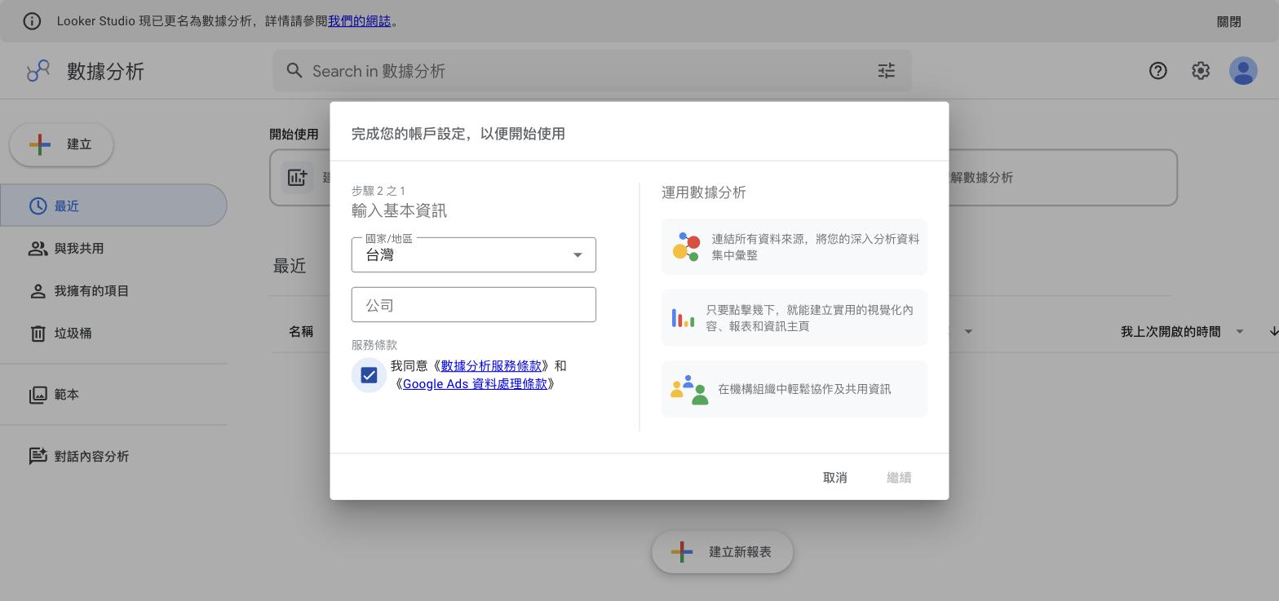Click the 輸入基本資訊 heading
The width and height of the screenshot is (1279, 601).
(x=399, y=211)
